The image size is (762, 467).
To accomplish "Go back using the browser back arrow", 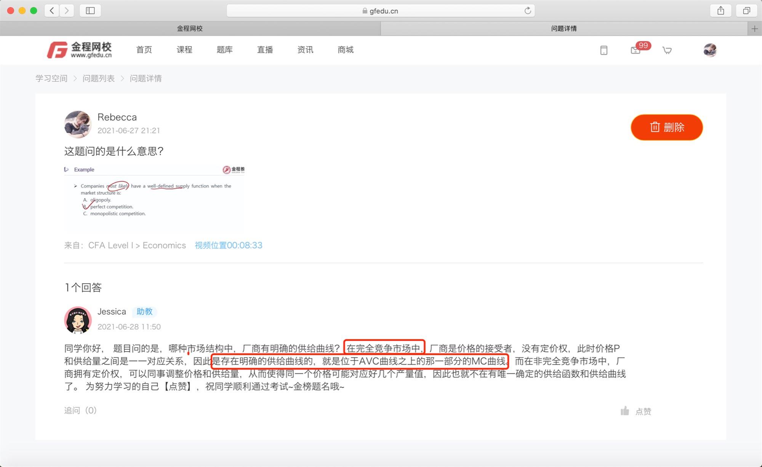I will coord(52,11).
